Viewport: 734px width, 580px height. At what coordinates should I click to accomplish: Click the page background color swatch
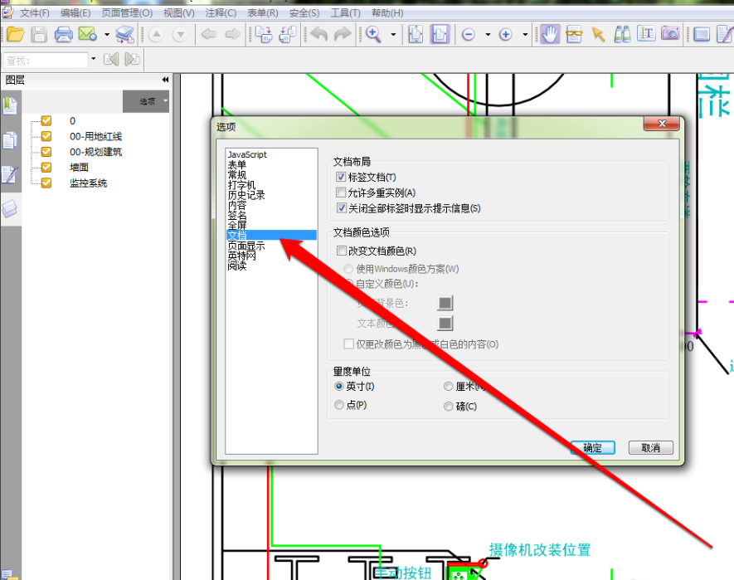pyautogui.click(x=445, y=303)
